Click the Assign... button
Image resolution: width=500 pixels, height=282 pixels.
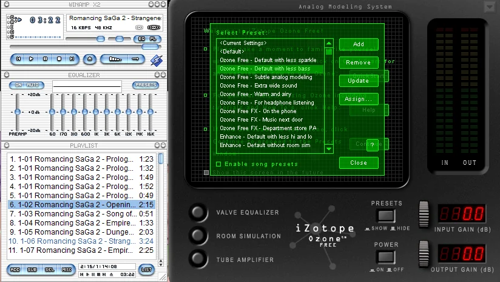coord(358,98)
